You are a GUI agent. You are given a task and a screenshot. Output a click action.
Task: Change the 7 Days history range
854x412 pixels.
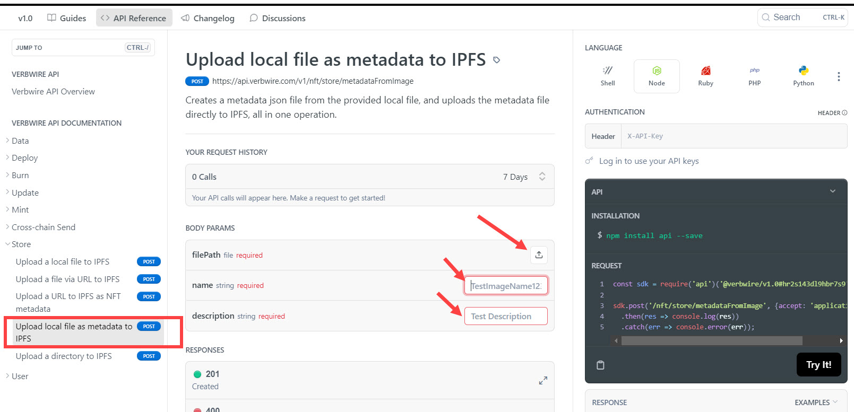tap(524, 177)
